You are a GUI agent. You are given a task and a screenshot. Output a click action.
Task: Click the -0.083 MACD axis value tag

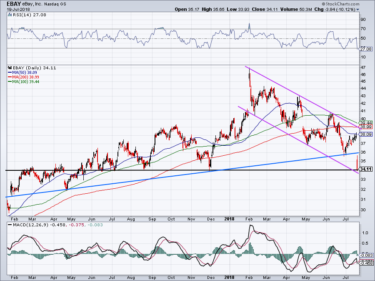coord(367,256)
